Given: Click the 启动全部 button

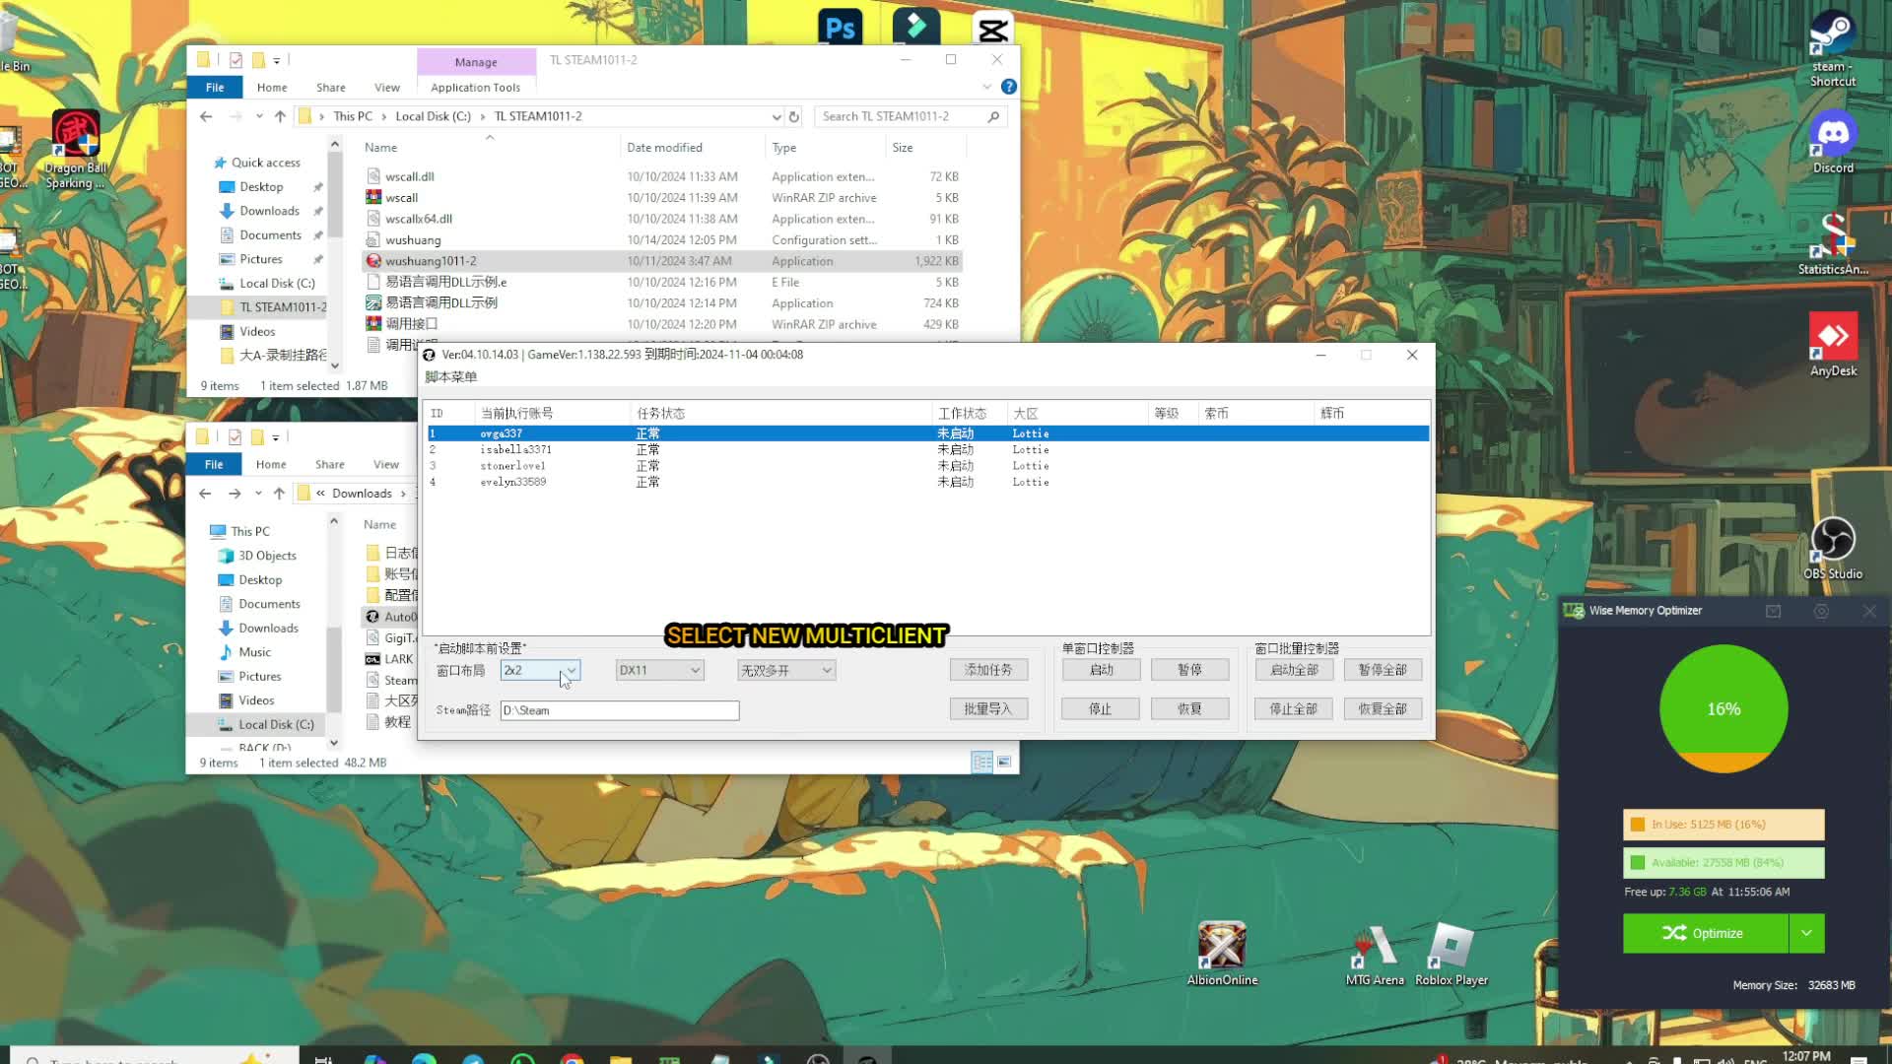Looking at the screenshot, I should click(x=1293, y=670).
